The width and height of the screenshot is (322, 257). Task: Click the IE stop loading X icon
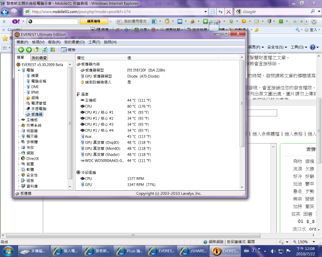click(228, 12)
